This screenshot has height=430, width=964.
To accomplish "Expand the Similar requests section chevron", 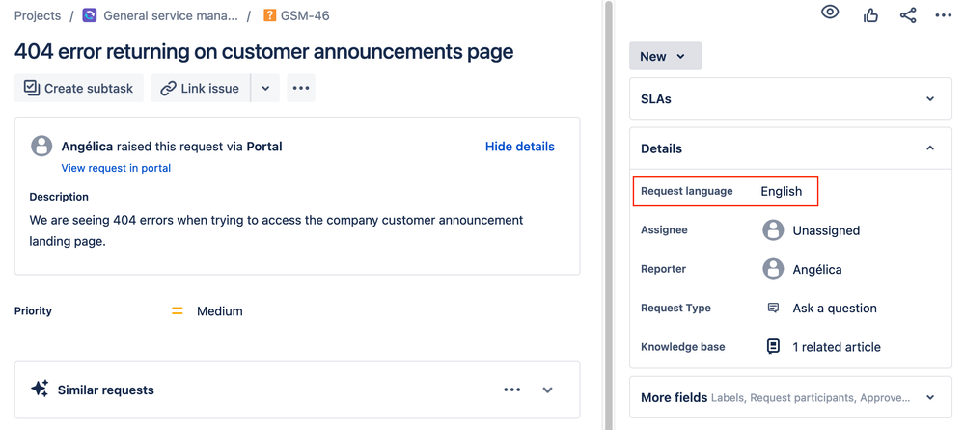I will click(548, 390).
